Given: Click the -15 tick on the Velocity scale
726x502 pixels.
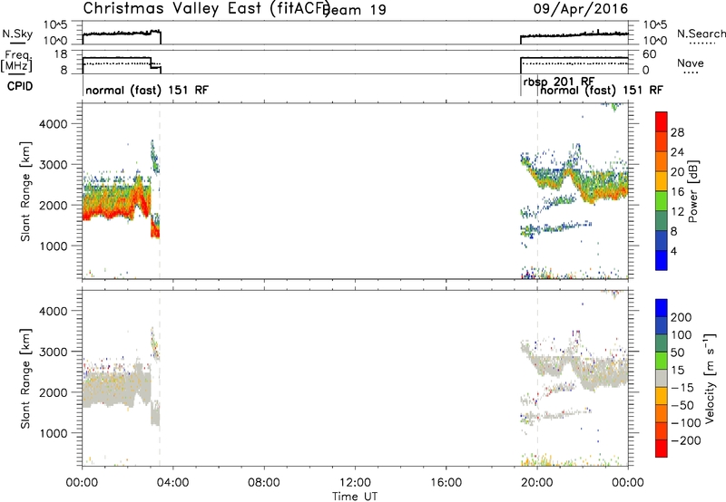Looking at the screenshot, I should 682,388.
